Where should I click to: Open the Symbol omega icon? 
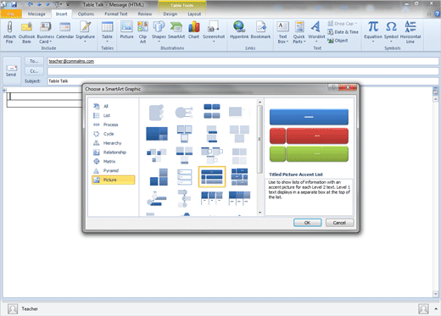[x=391, y=27]
